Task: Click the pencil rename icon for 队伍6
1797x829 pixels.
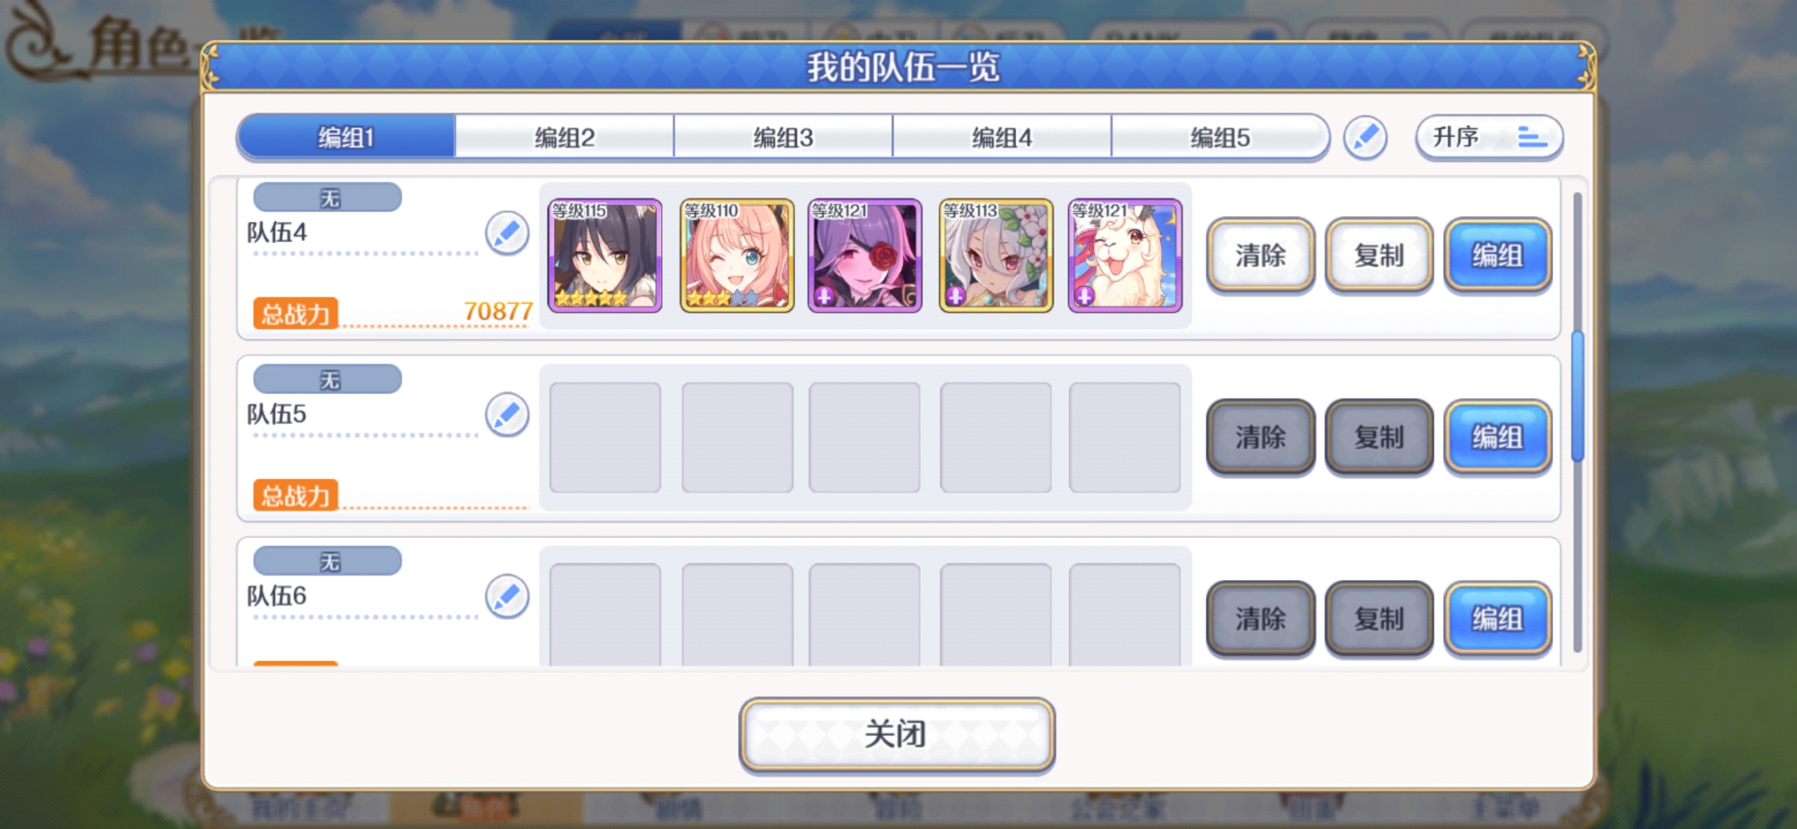Action: click(x=507, y=596)
